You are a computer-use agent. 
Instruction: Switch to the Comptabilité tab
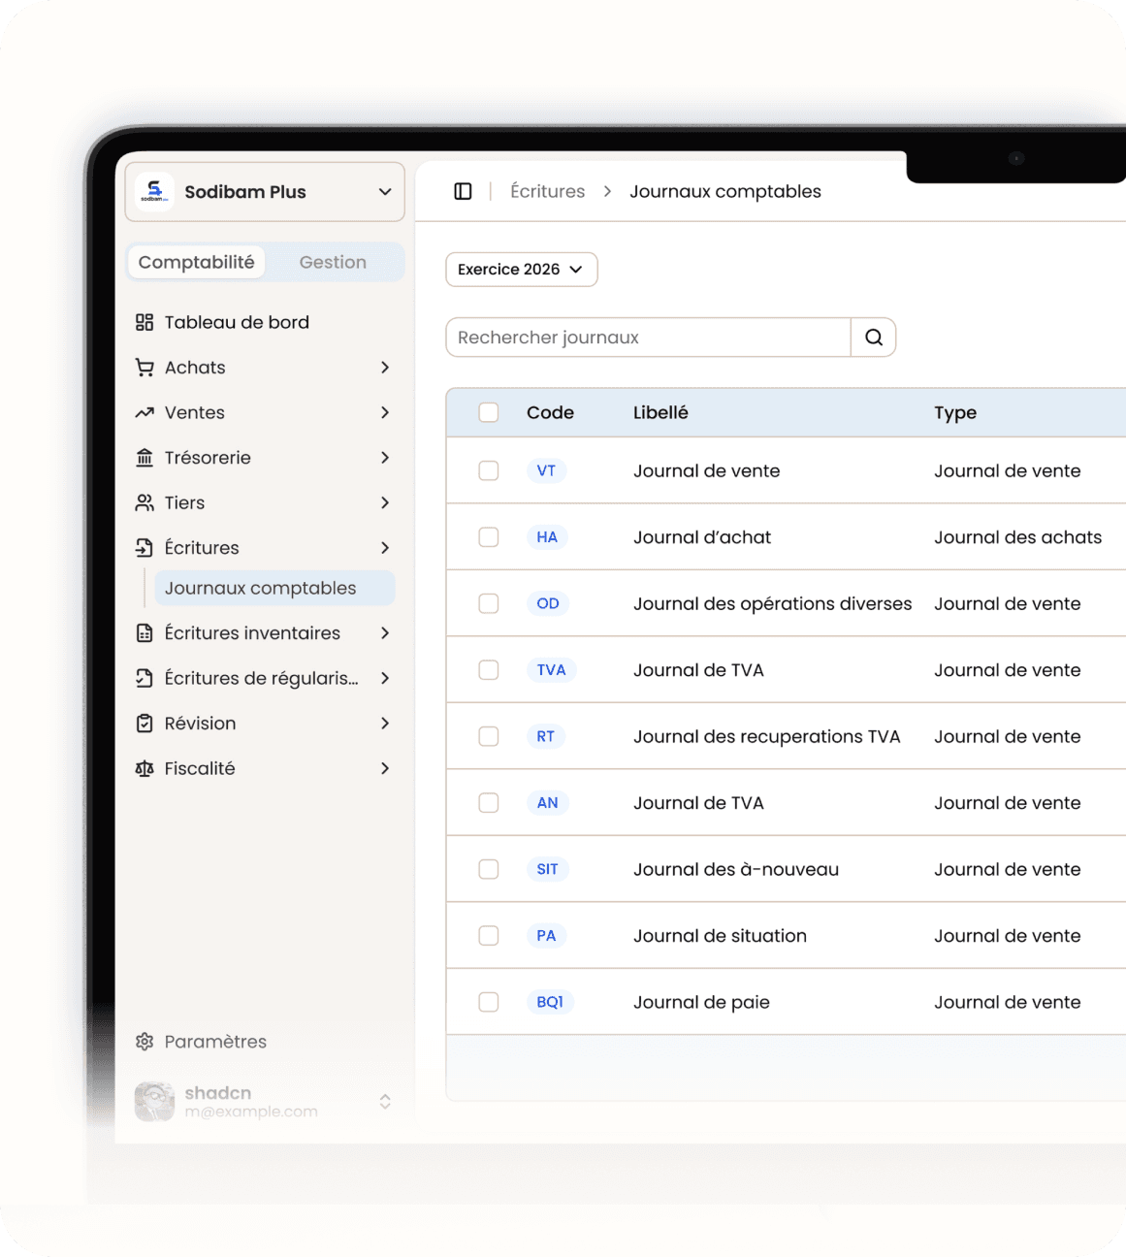click(x=197, y=262)
